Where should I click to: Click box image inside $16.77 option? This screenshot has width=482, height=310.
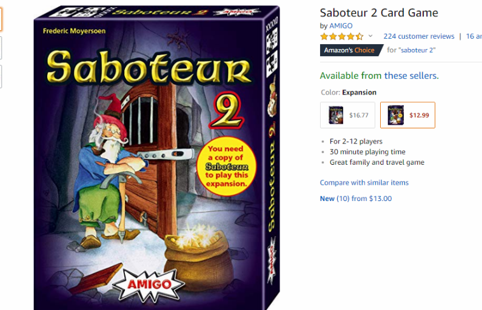[336, 115]
